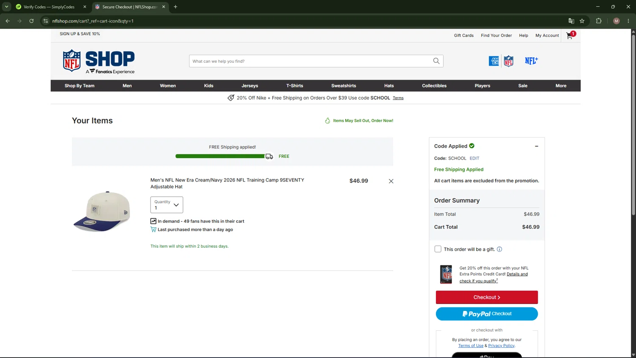Click the last purchased cart icon
The width and height of the screenshot is (636, 358).
pyautogui.click(x=153, y=229)
